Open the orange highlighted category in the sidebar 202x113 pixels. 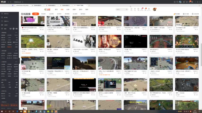click(x=9, y=47)
